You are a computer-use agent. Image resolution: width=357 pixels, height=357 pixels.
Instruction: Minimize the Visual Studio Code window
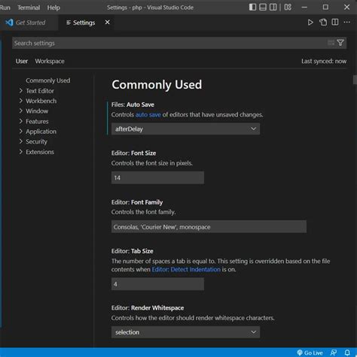[x=304, y=8]
